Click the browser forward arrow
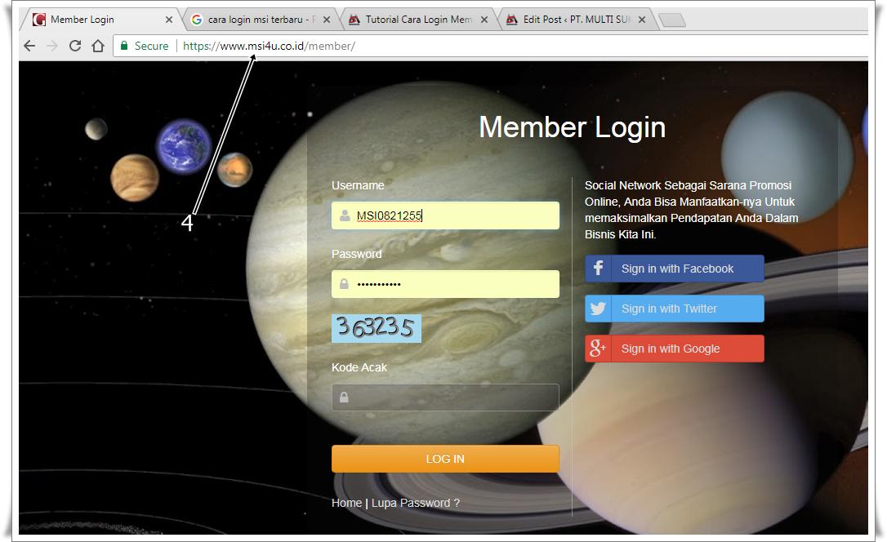This screenshot has height=542, width=887. (x=52, y=46)
